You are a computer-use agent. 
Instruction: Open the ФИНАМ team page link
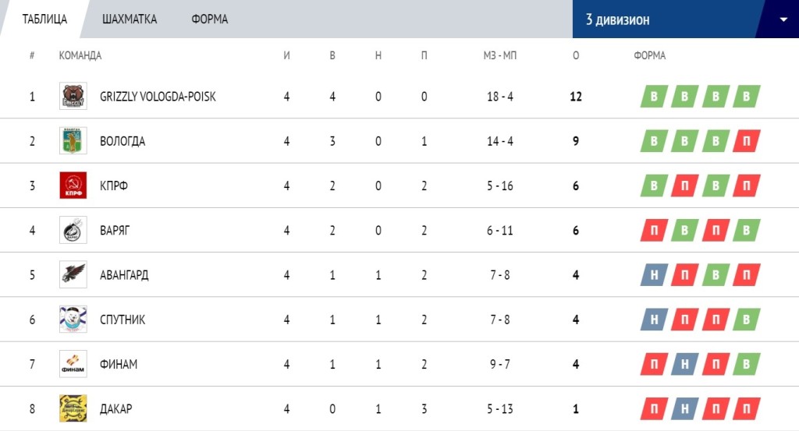(119, 364)
